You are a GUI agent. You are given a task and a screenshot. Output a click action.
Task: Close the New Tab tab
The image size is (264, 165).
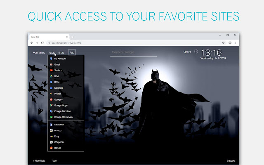coord(67,37)
